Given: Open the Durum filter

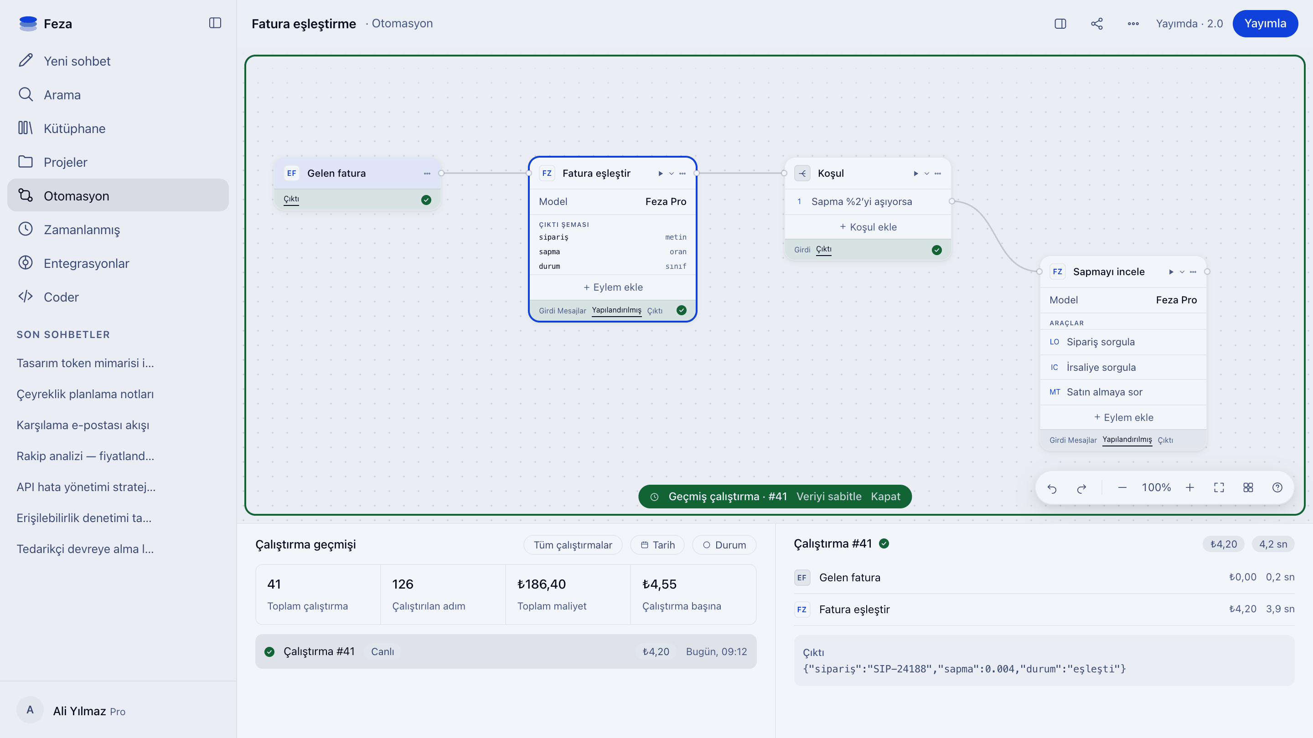Looking at the screenshot, I should tap(724, 545).
